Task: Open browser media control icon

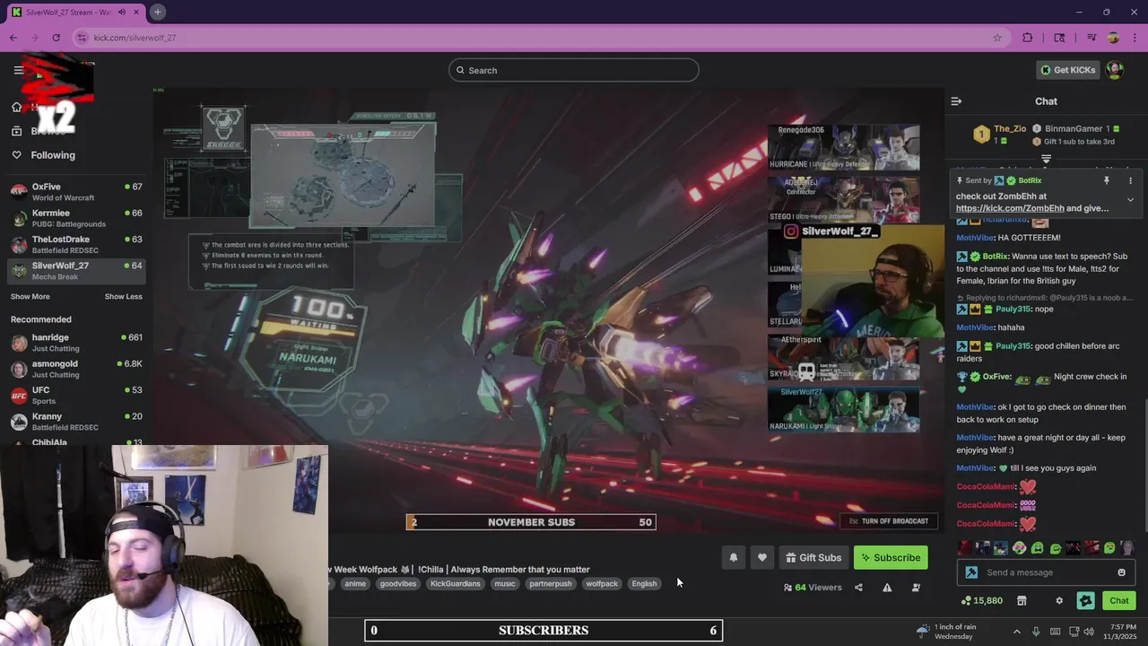Action: [x=1091, y=38]
